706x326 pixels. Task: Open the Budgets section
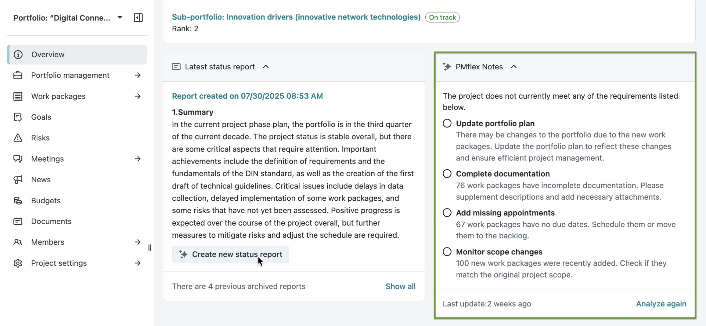click(x=45, y=201)
